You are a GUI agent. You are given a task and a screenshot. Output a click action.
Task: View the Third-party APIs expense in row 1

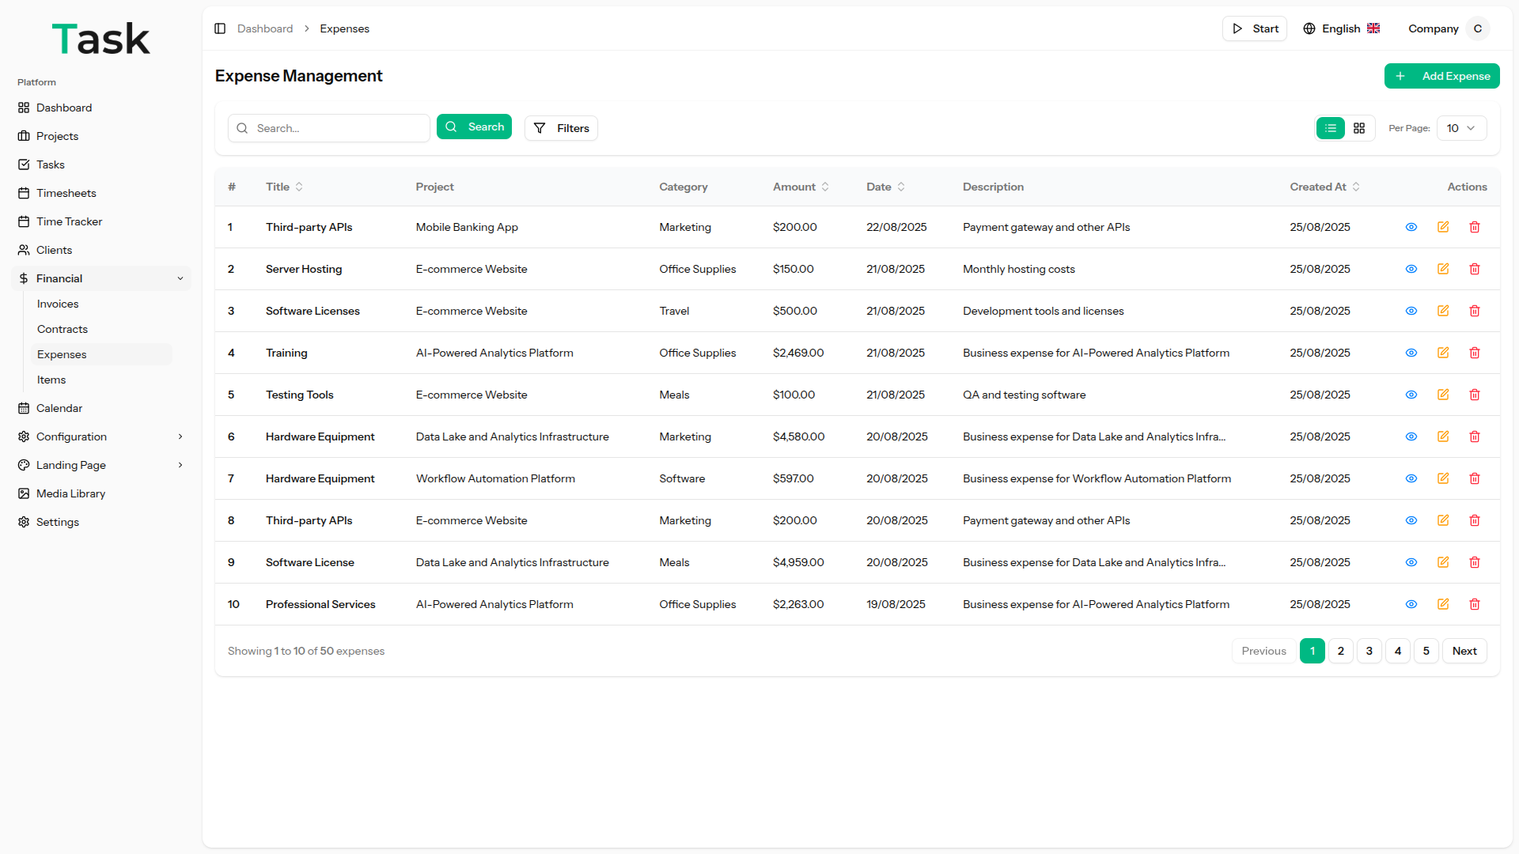[x=1411, y=227]
